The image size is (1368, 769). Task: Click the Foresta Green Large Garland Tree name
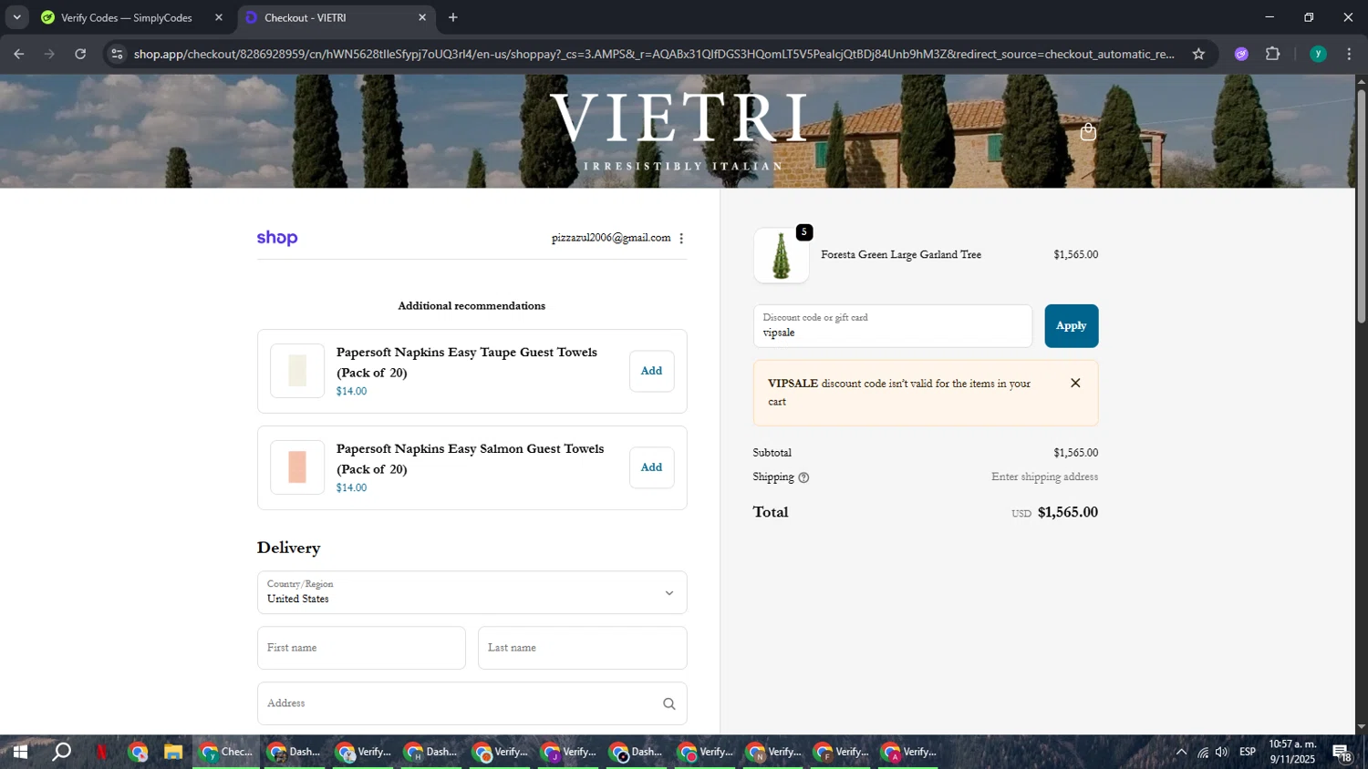tap(901, 255)
